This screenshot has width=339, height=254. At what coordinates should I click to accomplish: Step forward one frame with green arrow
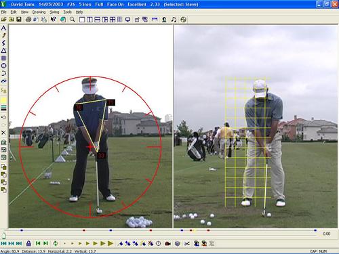[45, 243]
